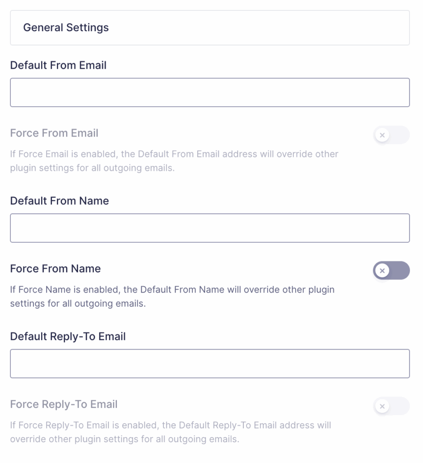Image resolution: width=423 pixels, height=463 pixels.
Task: Click the Default From Name label
Action: (x=59, y=201)
